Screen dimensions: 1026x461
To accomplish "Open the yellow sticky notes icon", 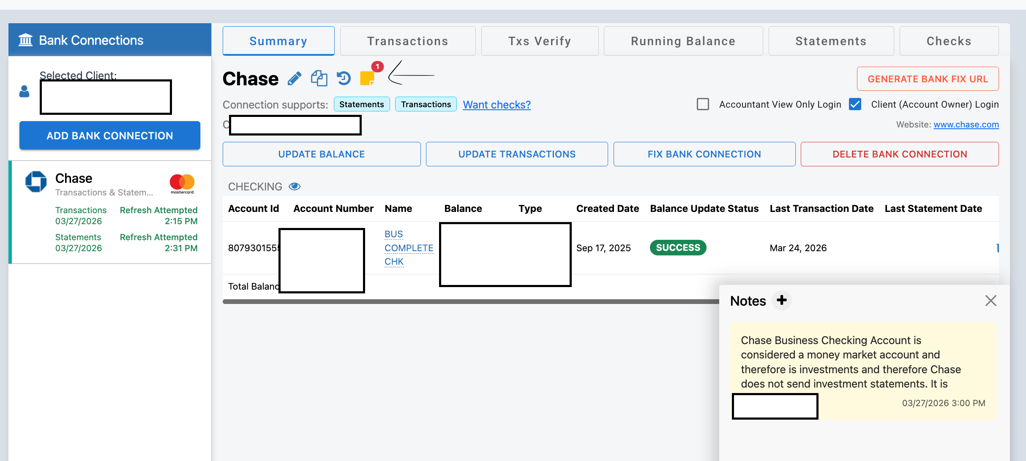I will tap(367, 78).
